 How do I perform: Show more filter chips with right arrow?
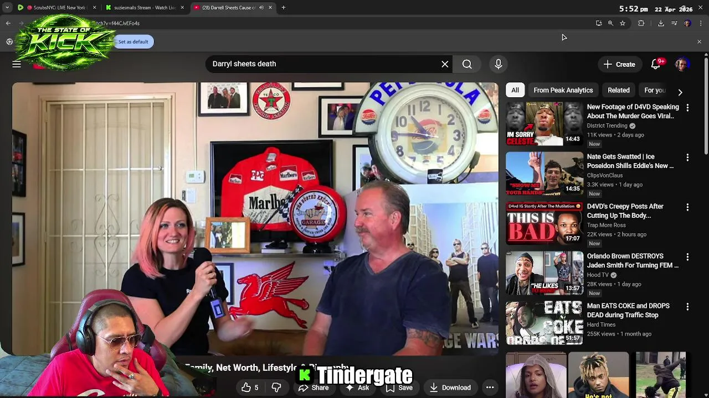tap(680, 92)
